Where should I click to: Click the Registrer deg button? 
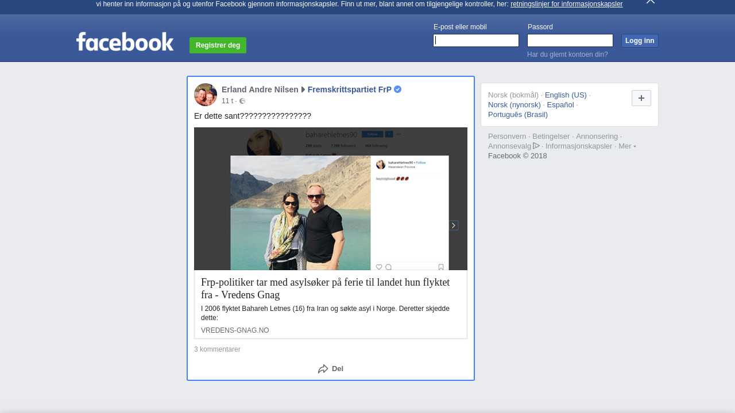(218, 45)
